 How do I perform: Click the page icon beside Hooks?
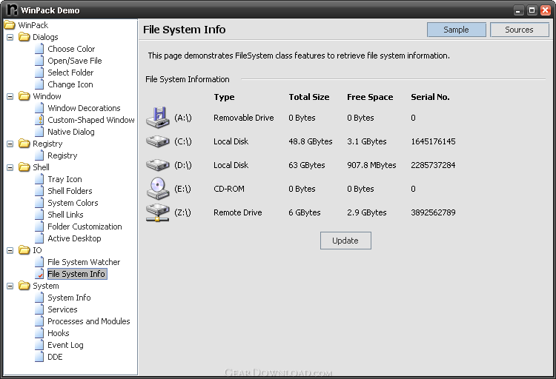click(x=39, y=333)
